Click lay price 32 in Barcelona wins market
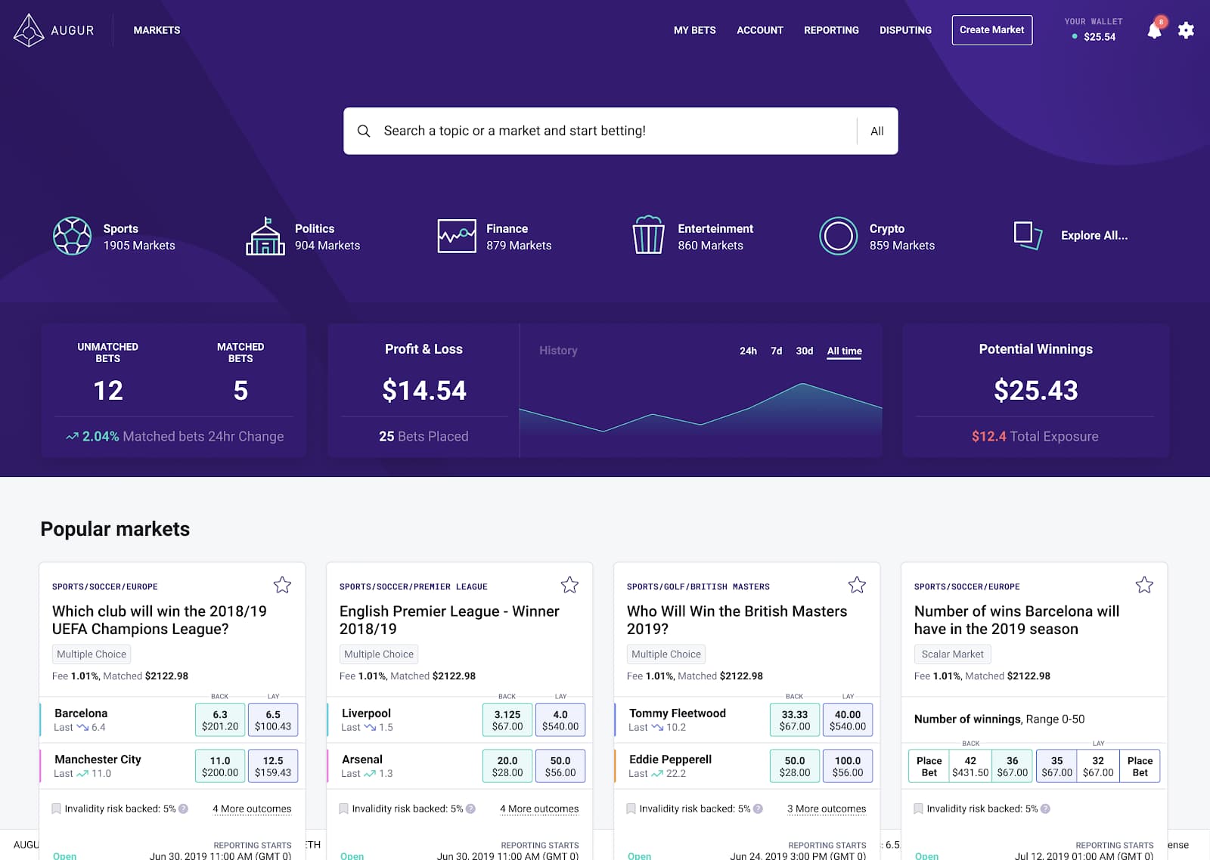 point(1098,766)
